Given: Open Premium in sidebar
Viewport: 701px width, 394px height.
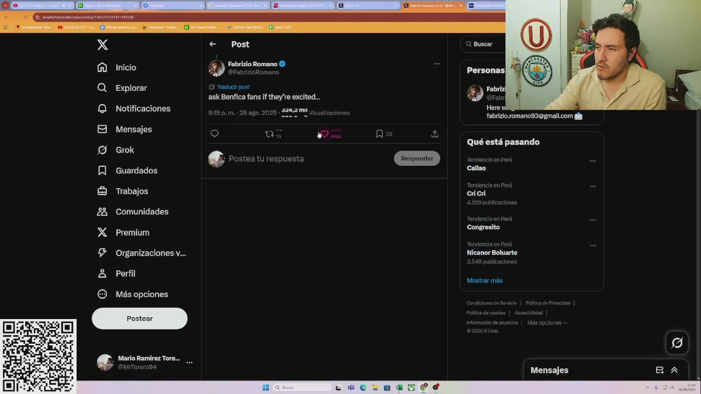Looking at the screenshot, I should pos(123,233).
